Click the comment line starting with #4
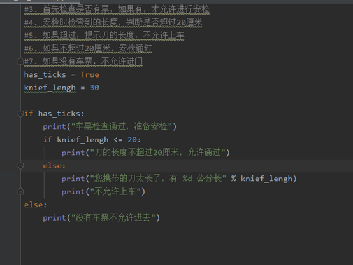 click(113, 22)
